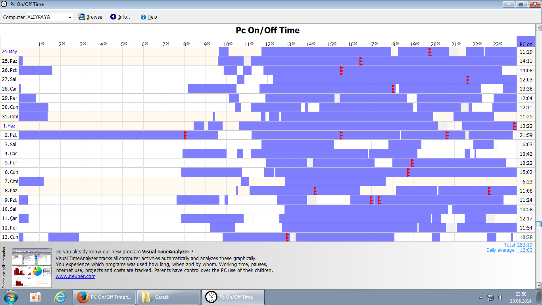Open the Info.. dialog
The height and width of the screenshot is (305, 542).
pos(120,17)
